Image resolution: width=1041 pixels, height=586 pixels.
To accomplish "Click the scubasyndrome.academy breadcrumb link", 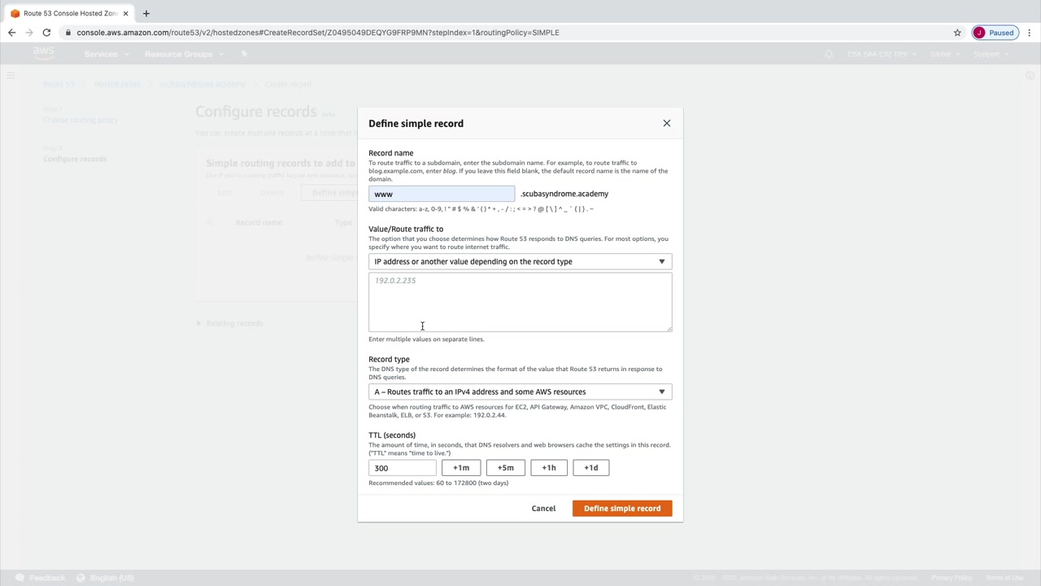I will point(203,84).
